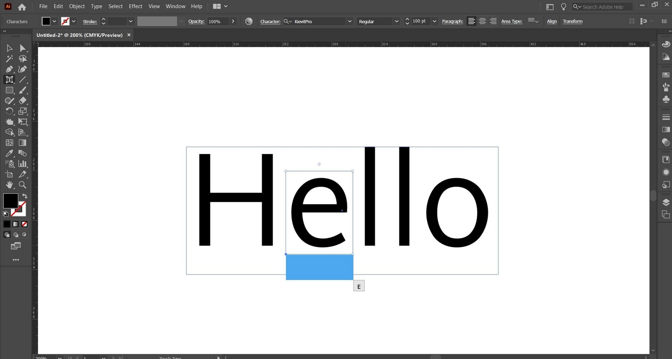The width and height of the screenshot is (672, 359).
Task: Select the Selection tool arrow
Action: point(9,48)
